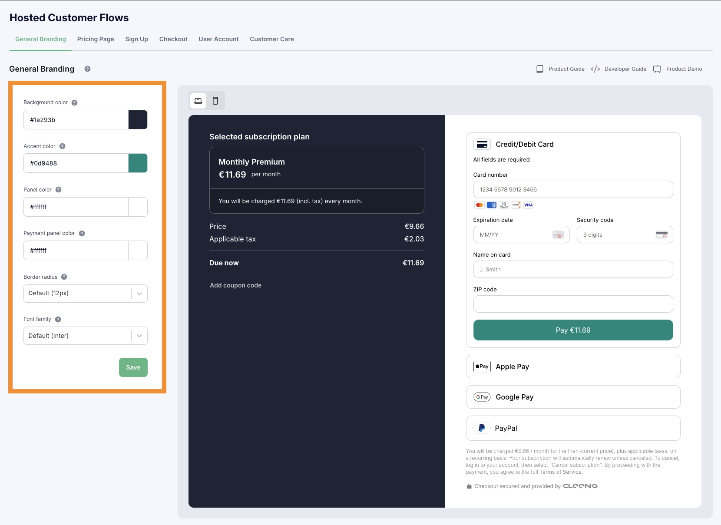Click help icon beside Panel color label

[x=58, y=190]
